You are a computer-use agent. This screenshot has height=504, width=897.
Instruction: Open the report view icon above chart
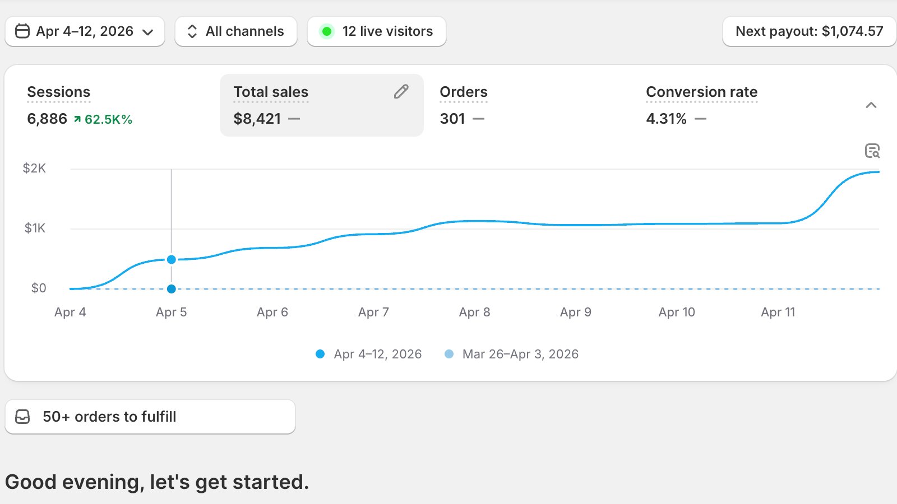(x=872, y=151)
